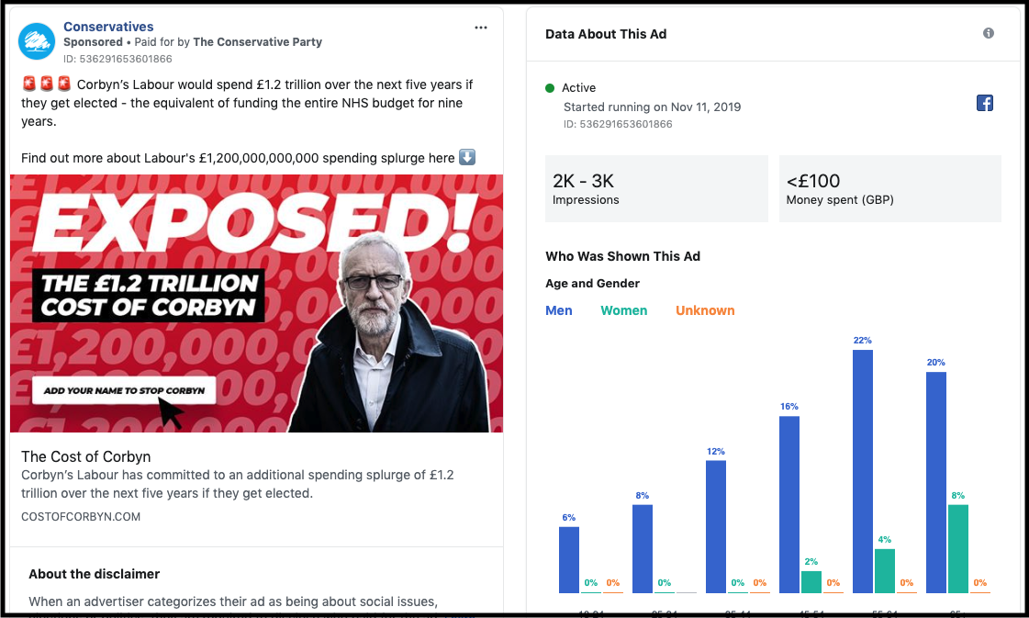This screenshot has height=618, width=1029.
Task: Click the info icon beside Data About This Ad
Action: 989,33
